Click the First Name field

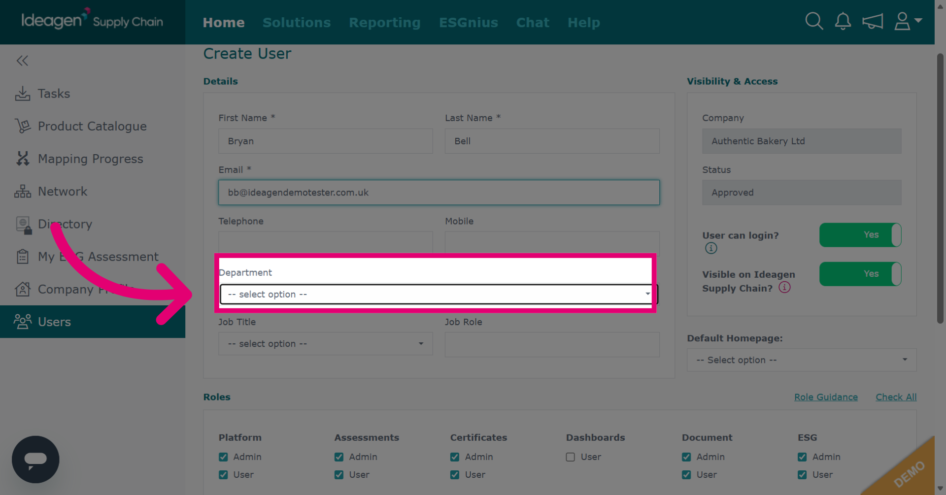326,141
